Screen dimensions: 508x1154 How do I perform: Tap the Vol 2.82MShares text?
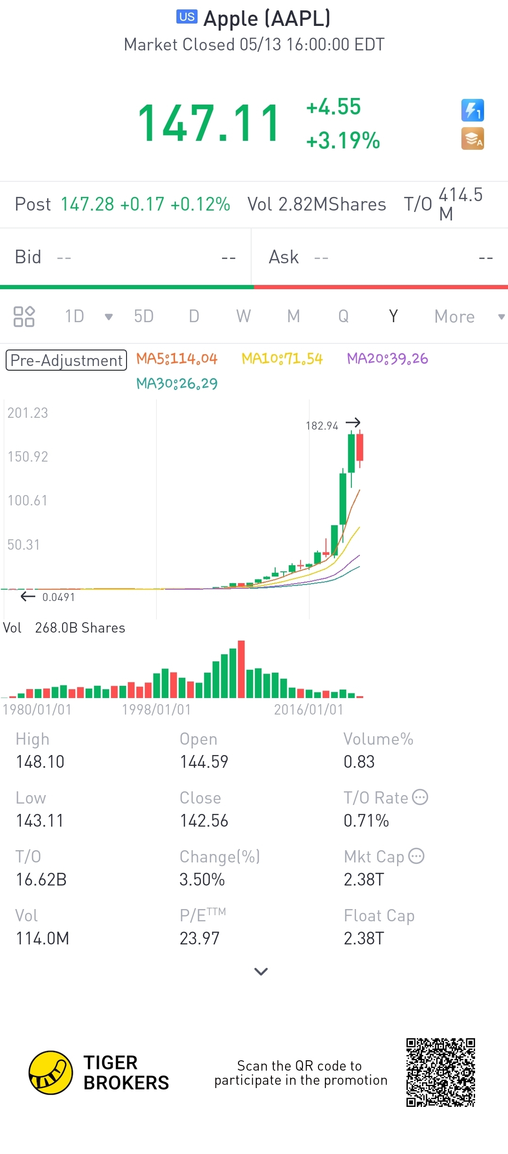pyautogui.click(x=317, y=204)
